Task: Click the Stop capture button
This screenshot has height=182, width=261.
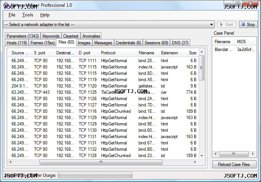Action: (x=248, y=25)
